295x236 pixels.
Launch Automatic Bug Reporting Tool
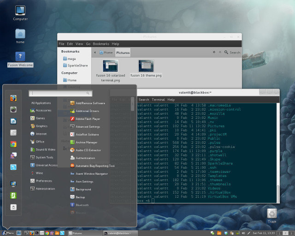[x=92, y=166]
